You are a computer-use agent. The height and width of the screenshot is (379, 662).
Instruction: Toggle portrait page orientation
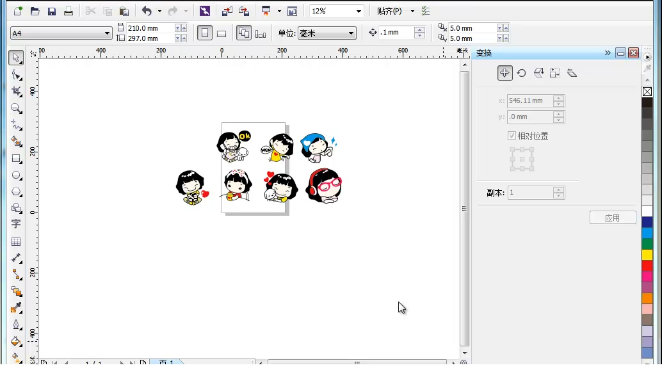[205, 33]
